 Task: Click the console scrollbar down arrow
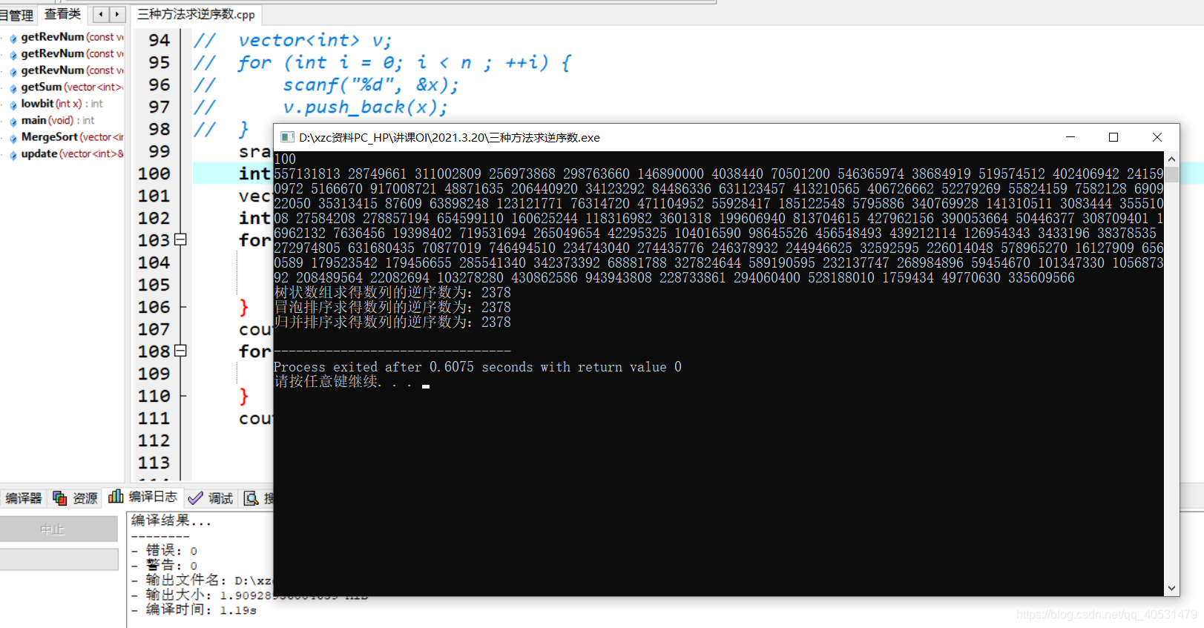[1171, 589]
